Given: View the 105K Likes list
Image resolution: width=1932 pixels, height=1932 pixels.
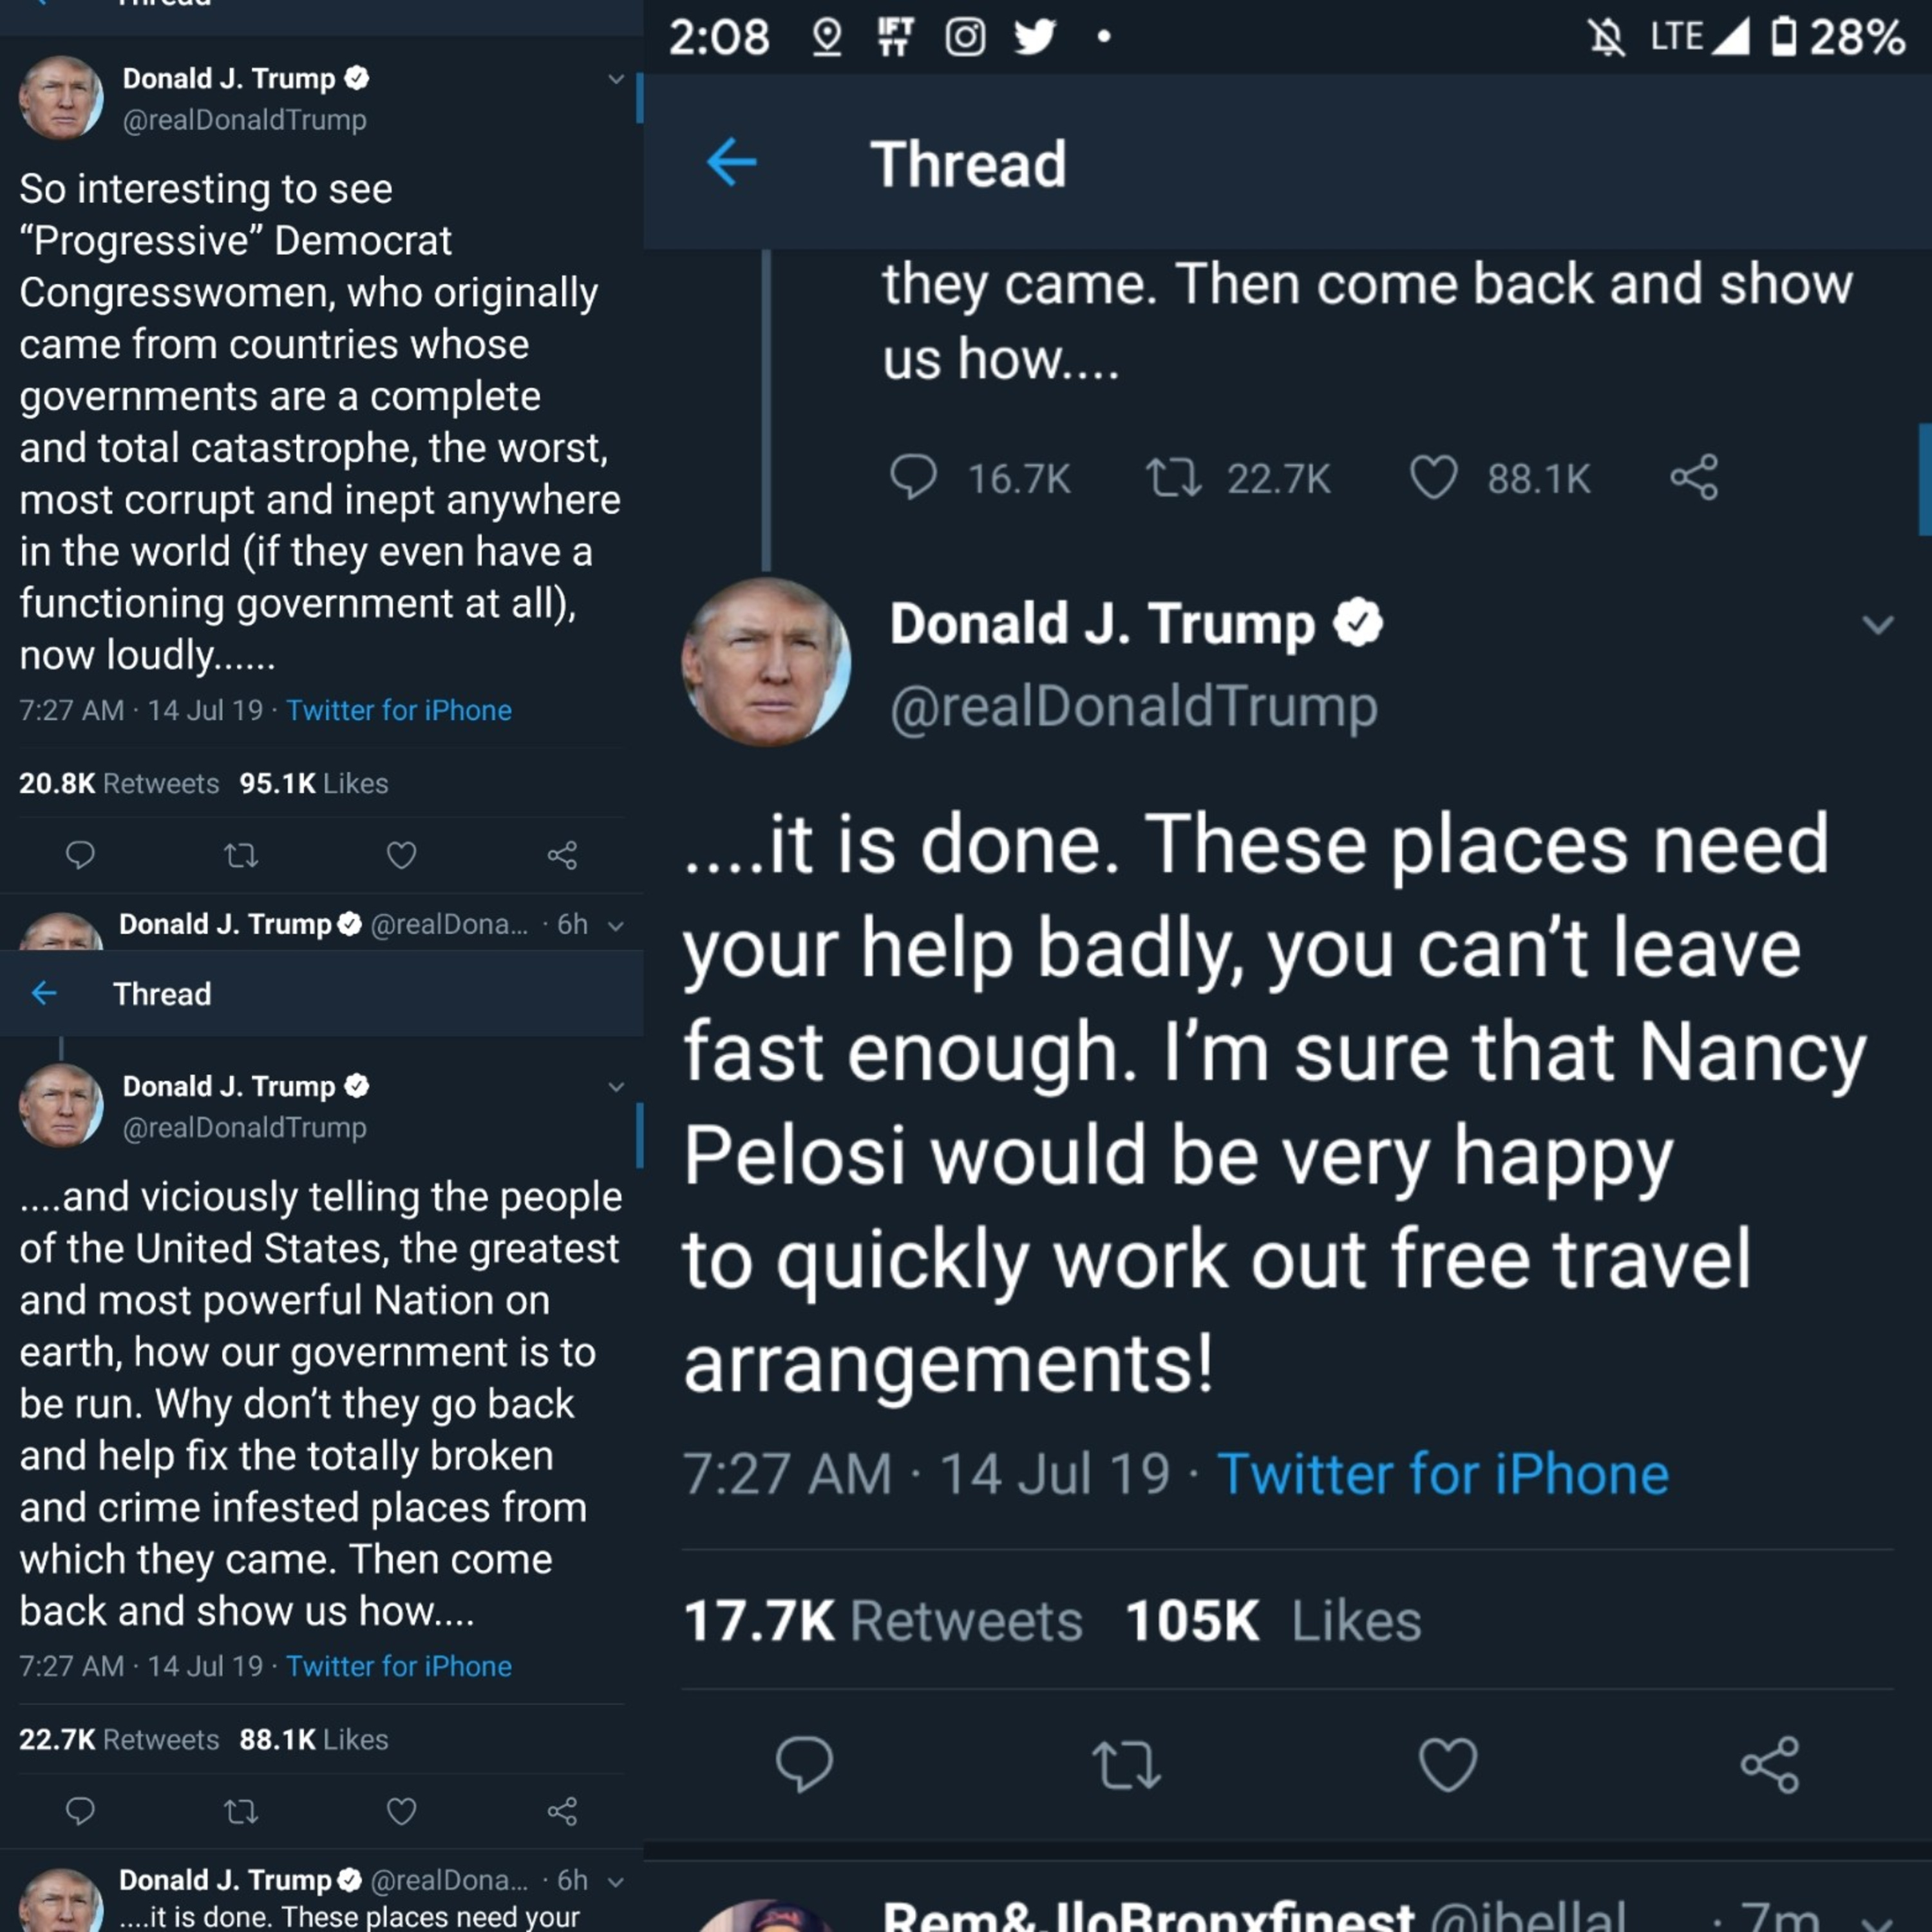Looking at the screenshot, I should (1272, 1621).
